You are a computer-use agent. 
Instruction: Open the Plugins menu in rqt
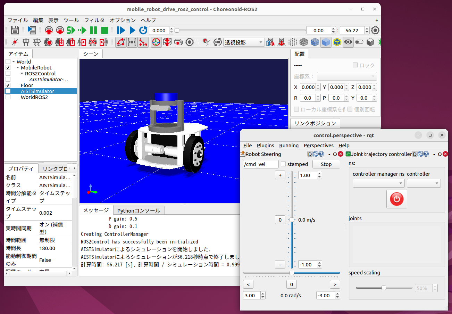tap(265, 146)
